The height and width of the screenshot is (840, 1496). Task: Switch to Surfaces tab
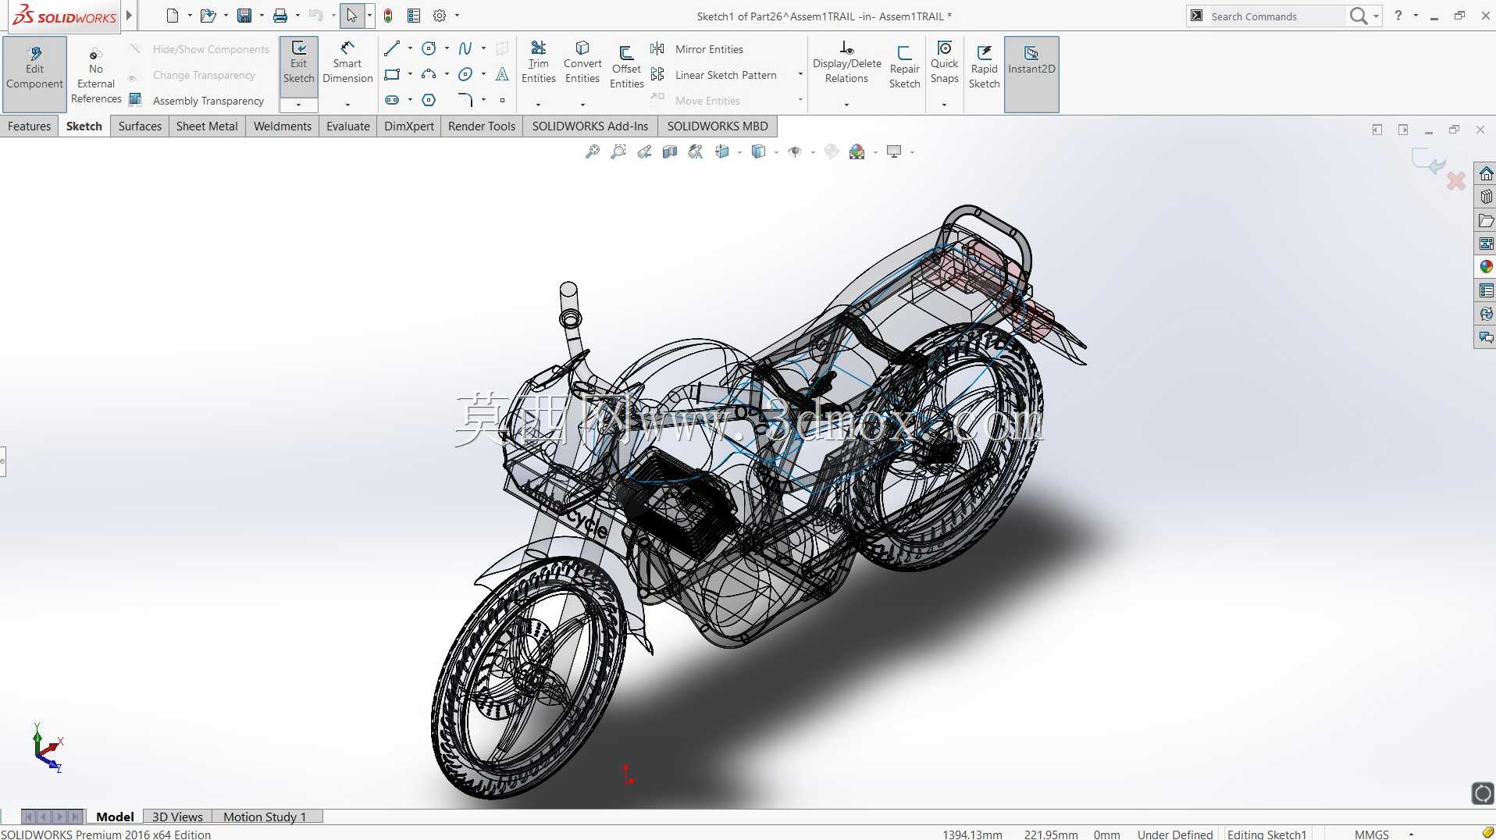140,126
